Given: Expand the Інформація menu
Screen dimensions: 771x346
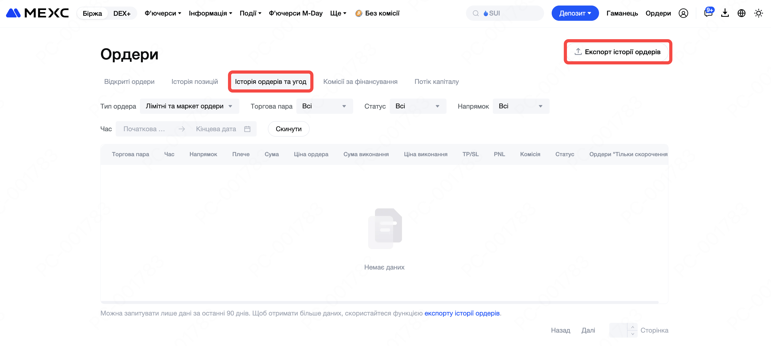Looking at the screenshot, I should [x=210, y=13].
